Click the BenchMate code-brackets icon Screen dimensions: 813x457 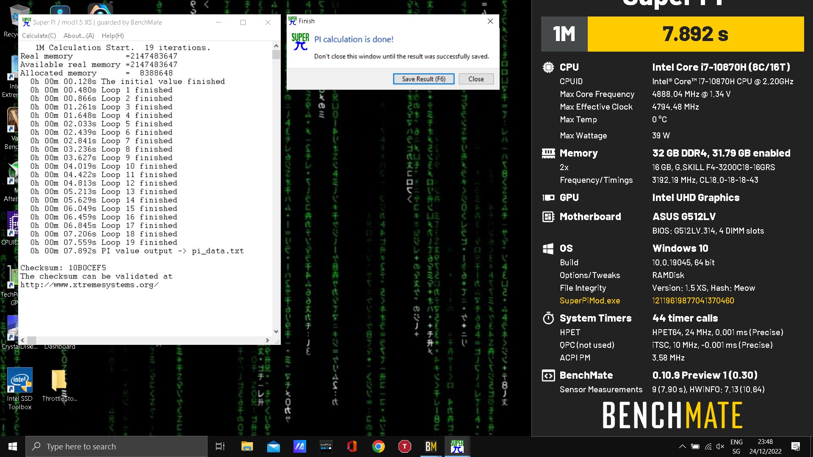(548, 375)
